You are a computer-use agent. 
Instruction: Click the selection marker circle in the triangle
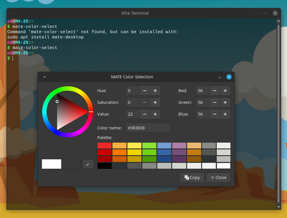point(57,102)
